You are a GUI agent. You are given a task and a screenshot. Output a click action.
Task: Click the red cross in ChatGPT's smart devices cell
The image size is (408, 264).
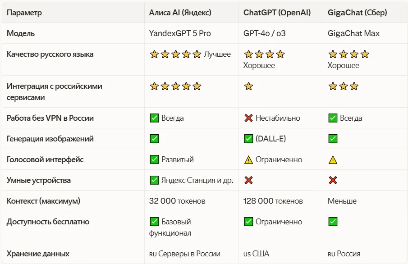coord(248,181)
